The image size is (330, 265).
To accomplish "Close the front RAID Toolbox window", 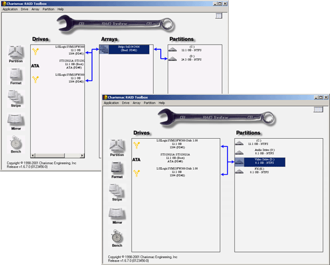I will [x=326, y=97].
